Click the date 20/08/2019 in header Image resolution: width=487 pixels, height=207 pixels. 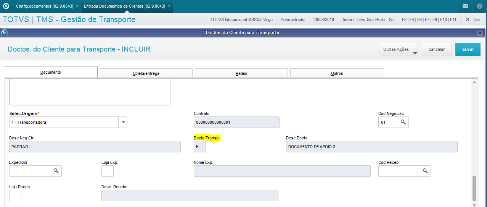pyautogui.click(x=324, y=19)
